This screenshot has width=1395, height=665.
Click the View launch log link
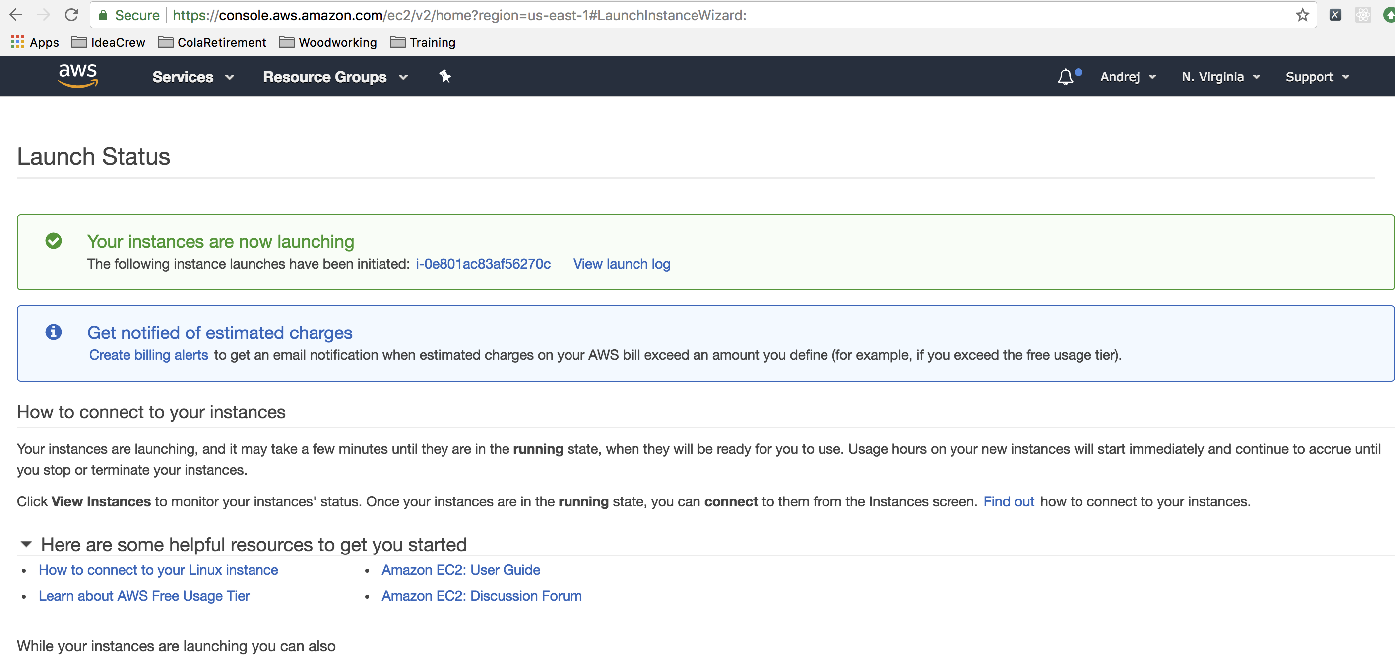[x=621, y=264]
